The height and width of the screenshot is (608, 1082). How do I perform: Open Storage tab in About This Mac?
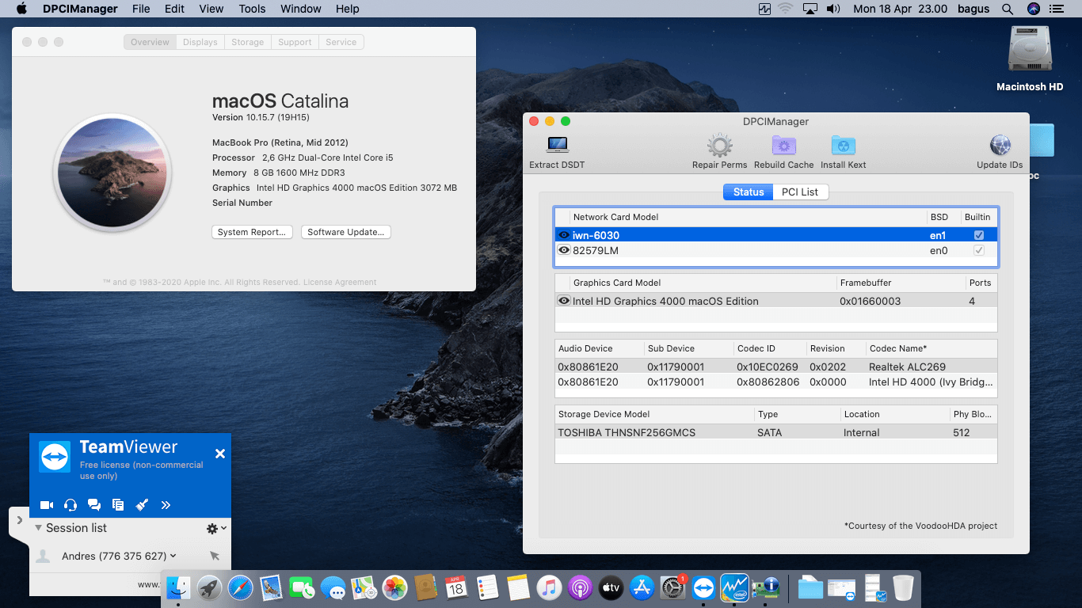point(247,42)
